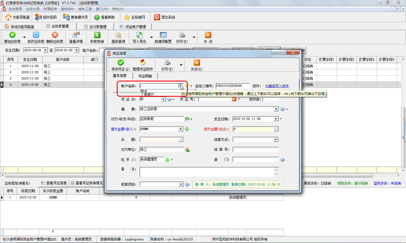Open the Settlement Method (结算方式) dropdown
This screenshot has height=243, width=406.
[x=276, y=140]
